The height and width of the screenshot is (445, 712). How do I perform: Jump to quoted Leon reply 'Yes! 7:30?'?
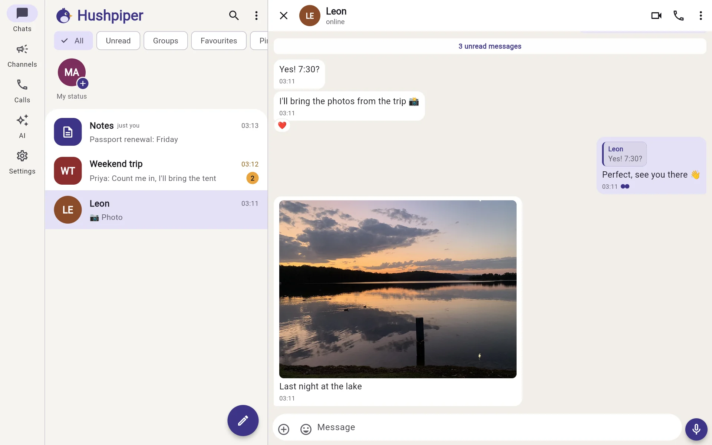point(624,154)
